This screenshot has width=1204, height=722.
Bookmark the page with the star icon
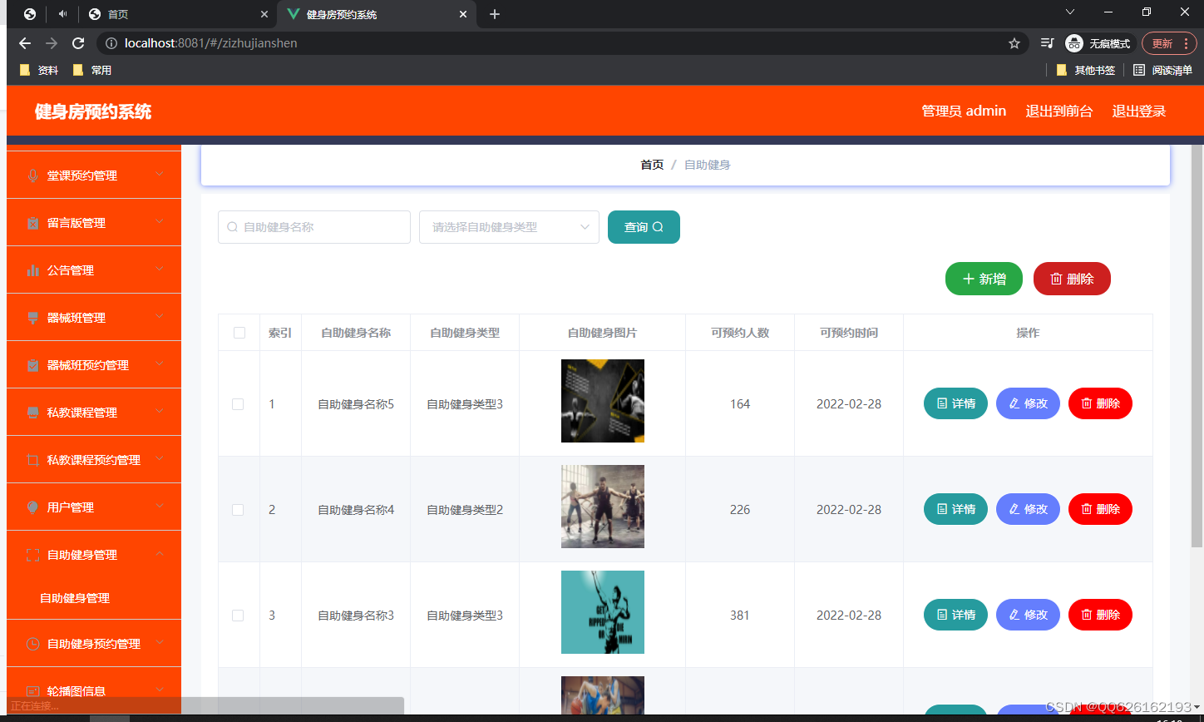tap(1014, 43)
